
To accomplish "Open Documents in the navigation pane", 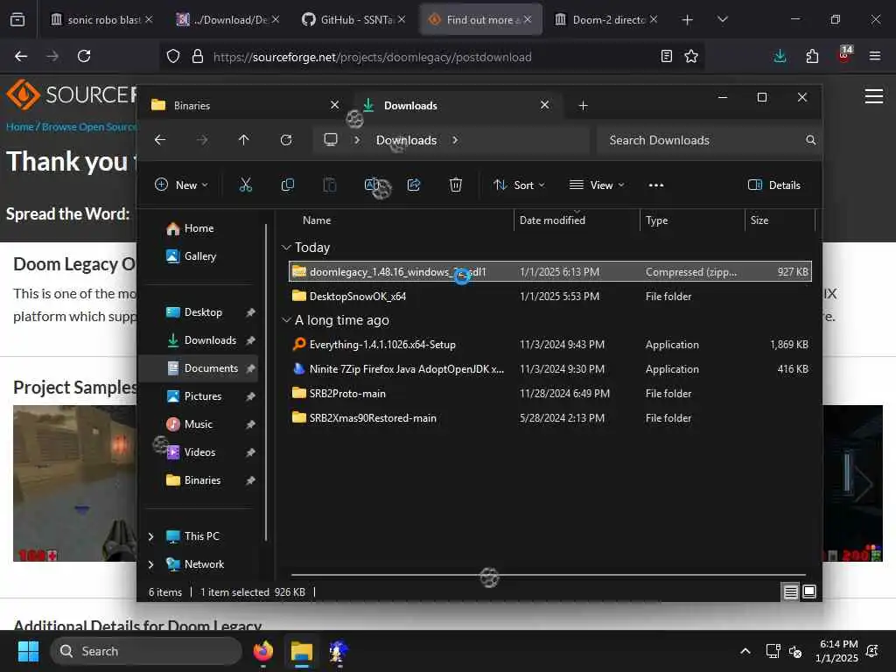I will 199,368.
